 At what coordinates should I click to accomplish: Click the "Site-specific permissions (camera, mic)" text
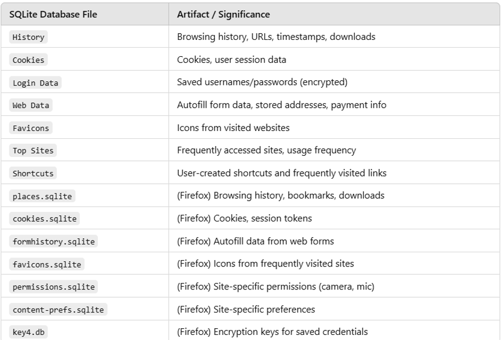[294, 287]
